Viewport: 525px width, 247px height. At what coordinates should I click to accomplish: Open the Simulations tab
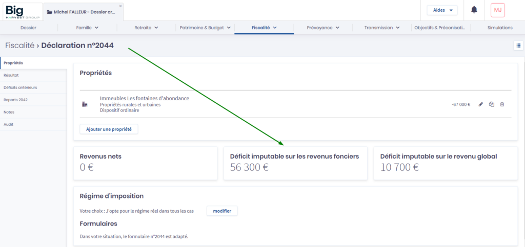pos(499,28)
